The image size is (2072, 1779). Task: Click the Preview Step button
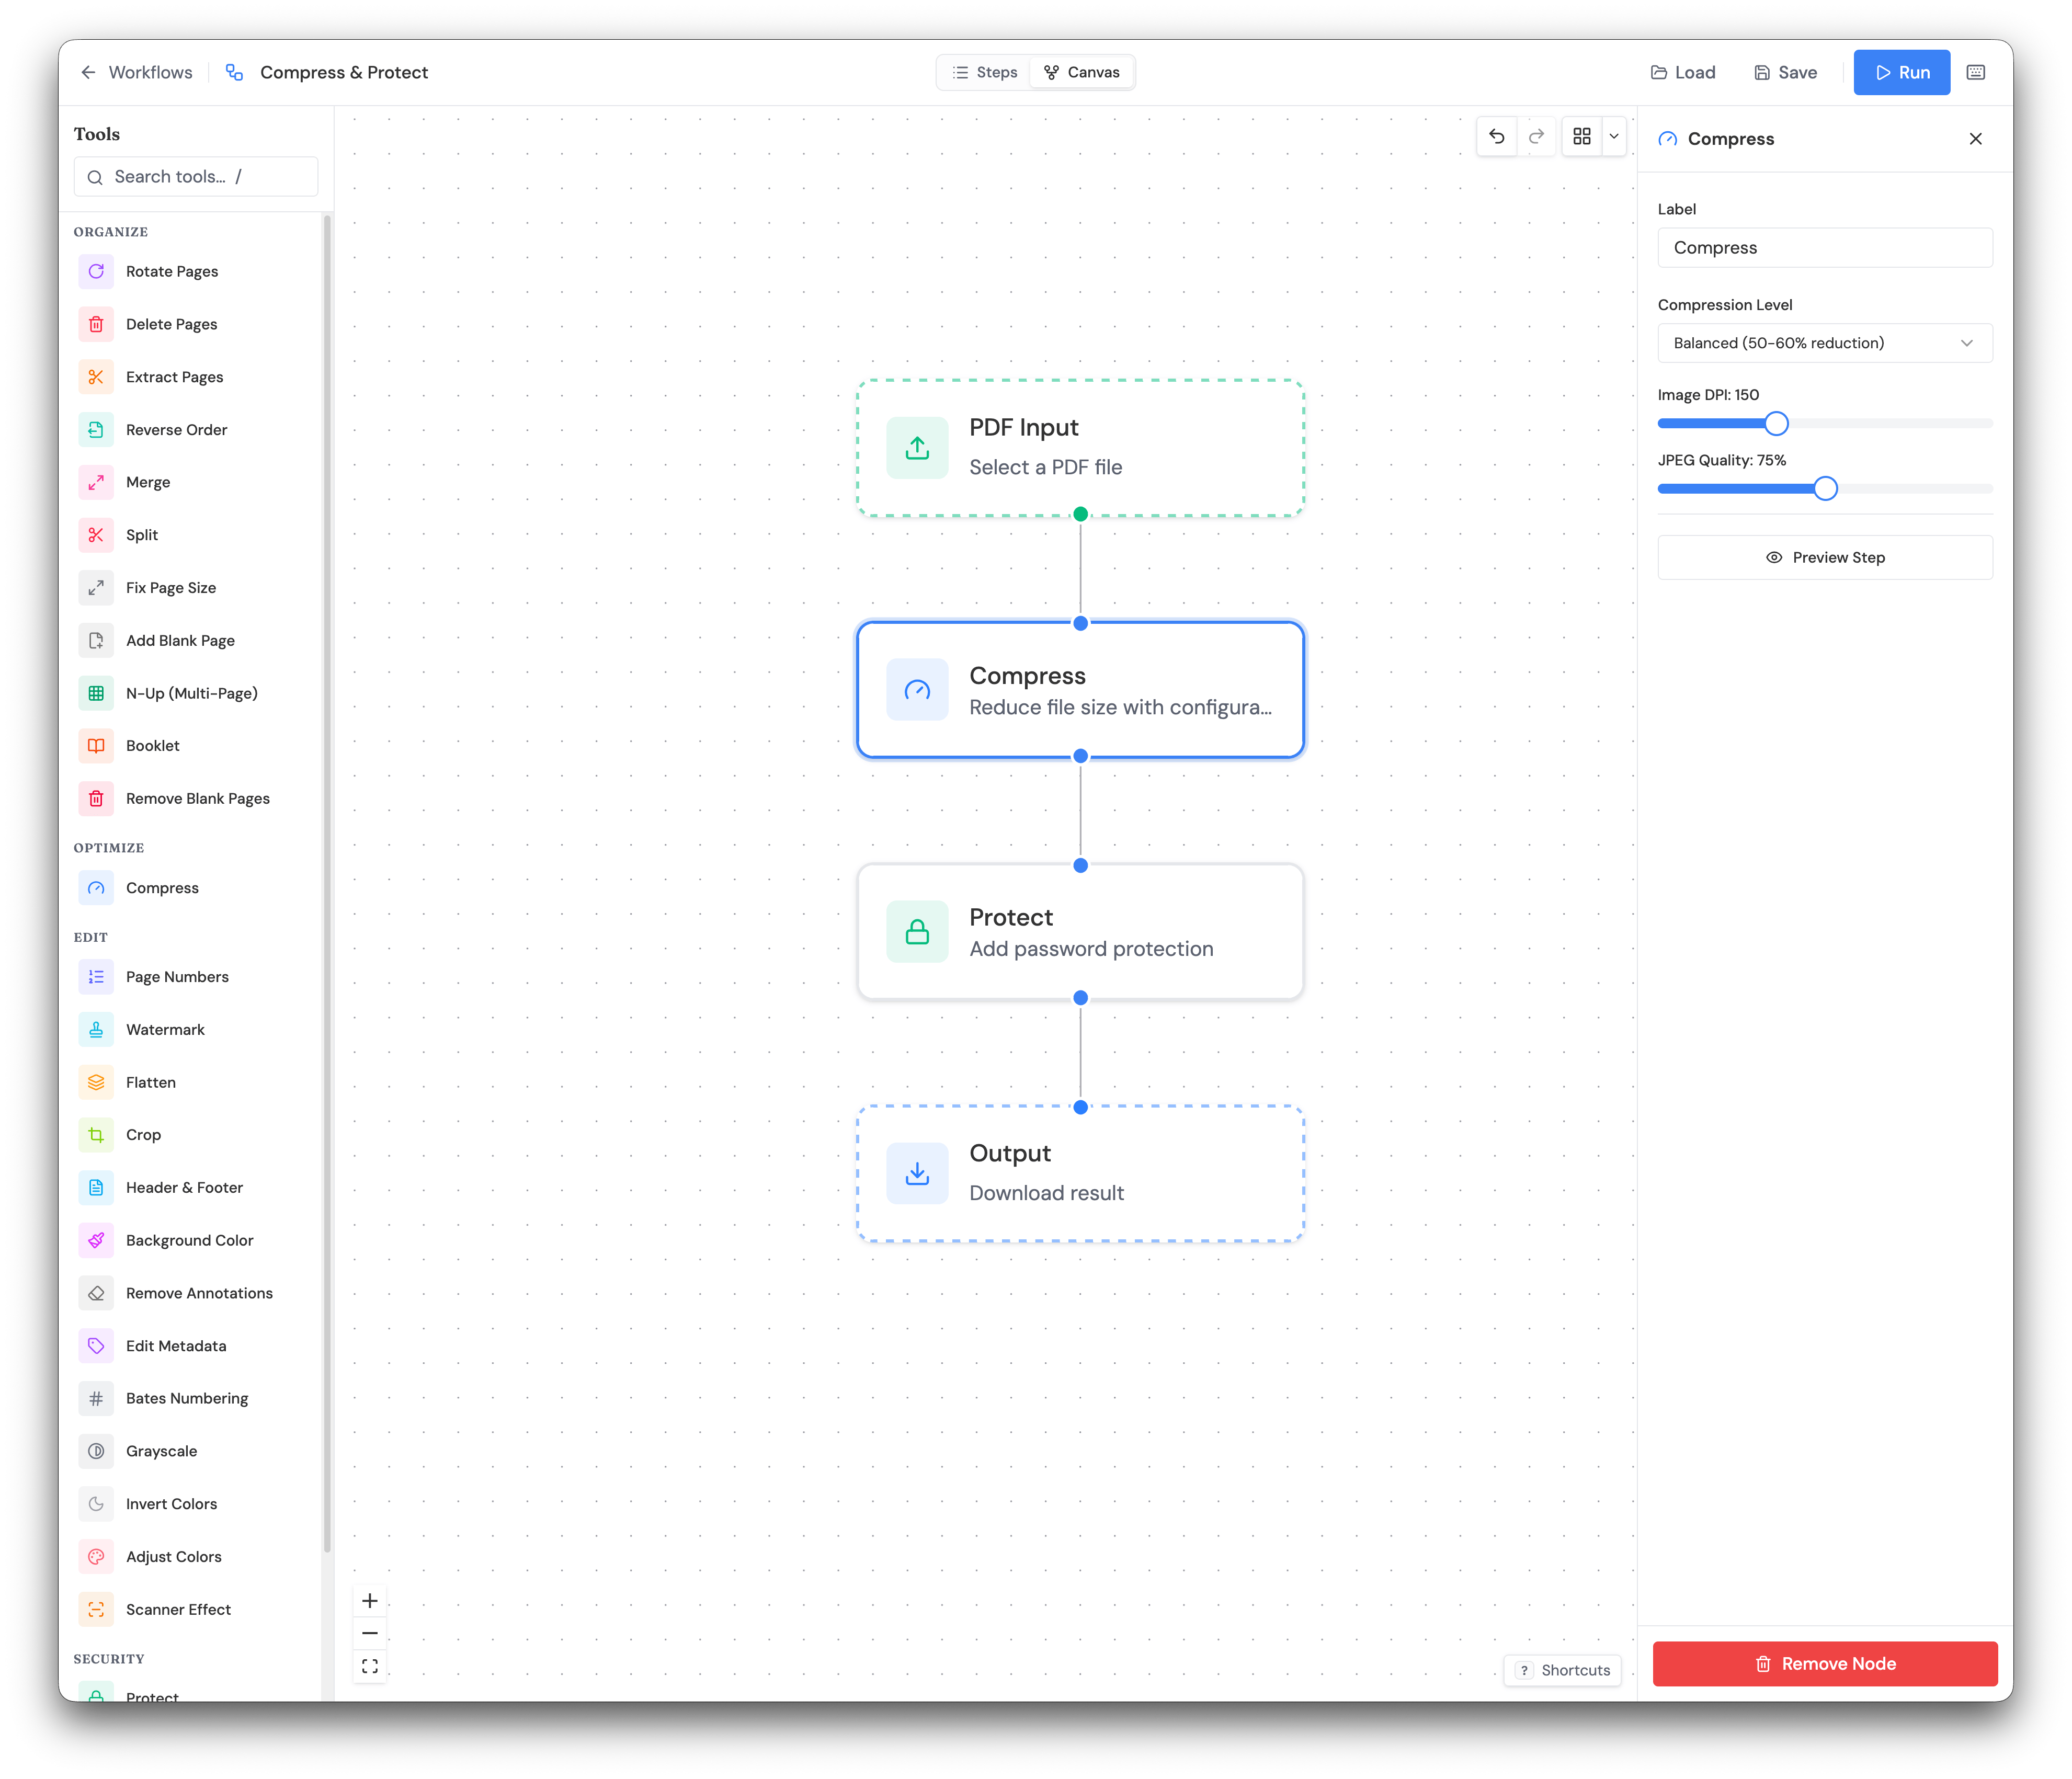1825,557
